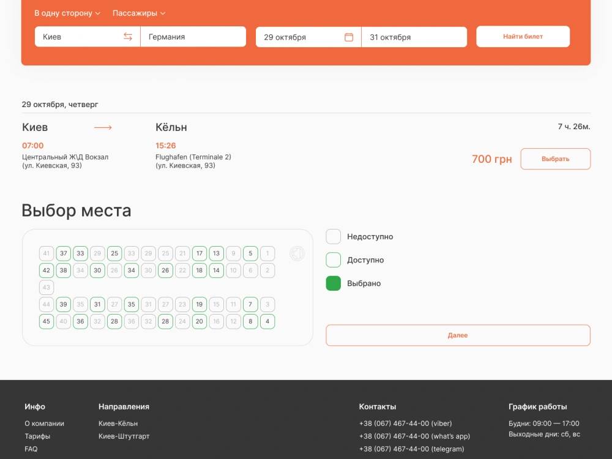The height and width of the screenshot is (459, 612).
Task: Open the 'Тарифы' footer link
Action: coord(37,436)
